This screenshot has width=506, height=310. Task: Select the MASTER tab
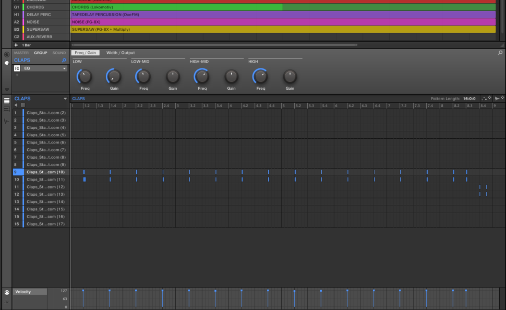coord(21,53)
